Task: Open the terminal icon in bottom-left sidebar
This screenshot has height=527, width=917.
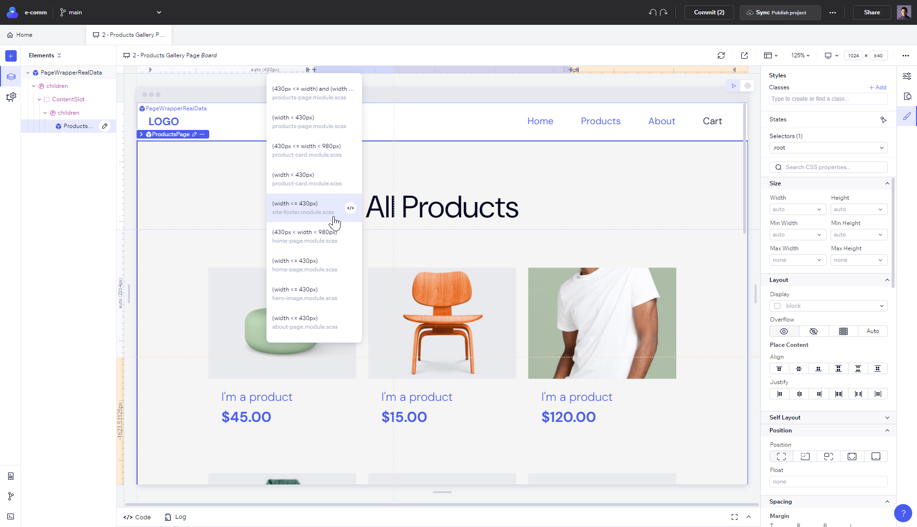Action: [x=11, y=516]
